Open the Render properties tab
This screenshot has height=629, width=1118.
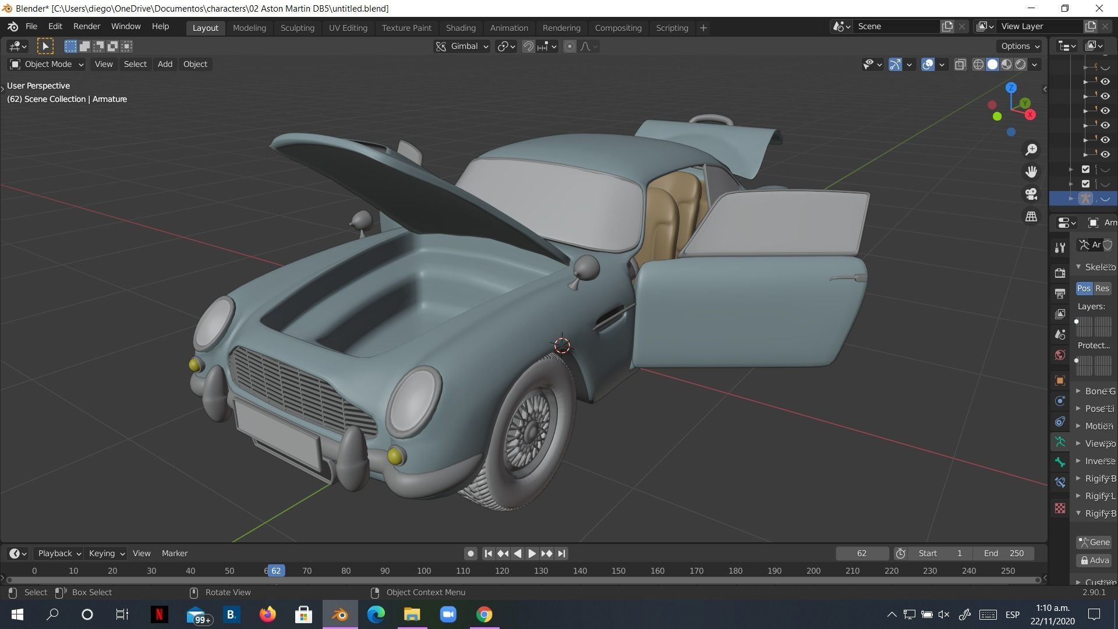[x=1060, y=273]
